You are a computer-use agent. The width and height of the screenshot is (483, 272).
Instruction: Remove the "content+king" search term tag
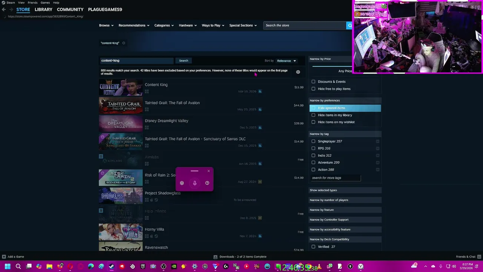(123, 43)
